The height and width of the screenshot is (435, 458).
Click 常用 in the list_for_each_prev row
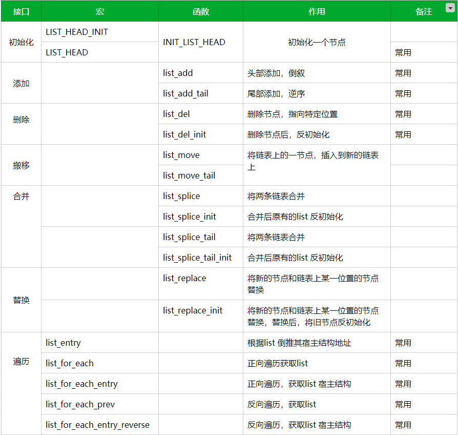[403, 404]
